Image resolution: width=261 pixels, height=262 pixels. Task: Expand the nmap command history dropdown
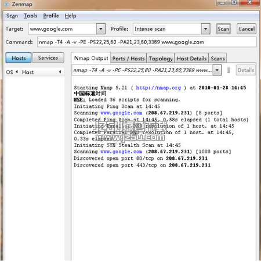pyautogui.click(x=217, y=70)
